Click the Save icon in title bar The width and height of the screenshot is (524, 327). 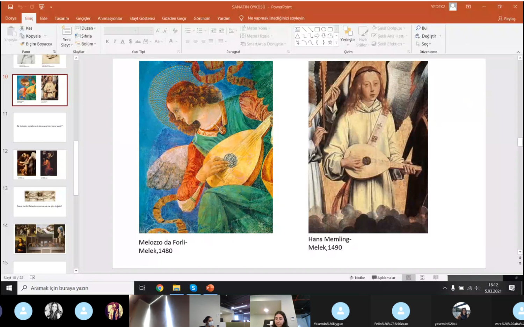10,7
